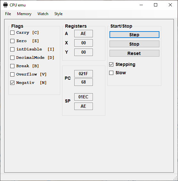Toggle the DecimalMode [D] checkbox

coord(12,58)
